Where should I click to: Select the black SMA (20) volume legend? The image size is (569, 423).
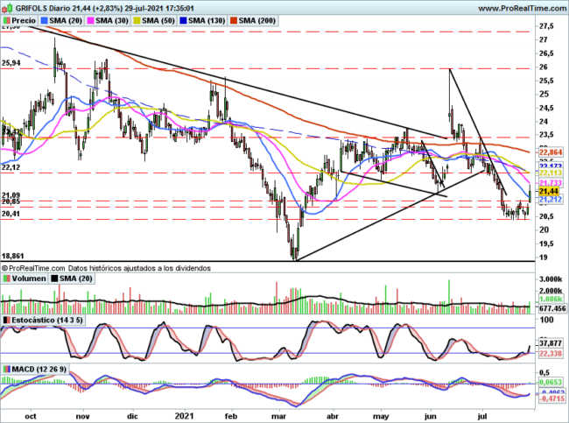[72, 278]
